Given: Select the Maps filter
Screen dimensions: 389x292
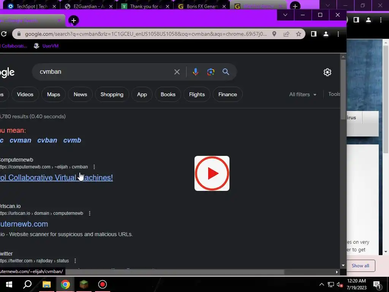Looking at the screenshot, I should pyautogui.click(x=54, y=94).
